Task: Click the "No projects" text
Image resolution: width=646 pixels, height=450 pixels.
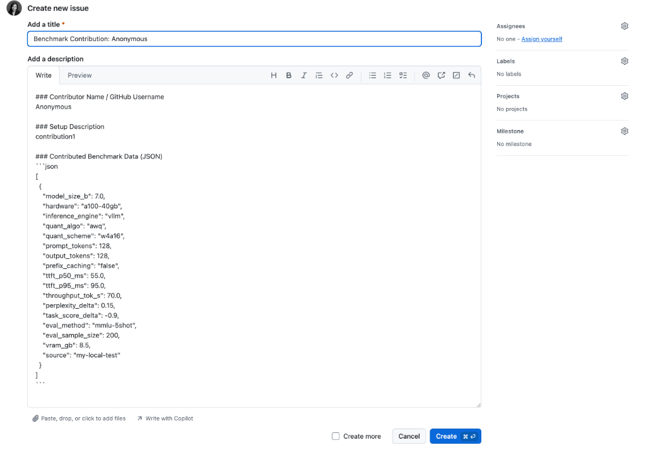Action: pyautogui.click(x=512, y=109)
